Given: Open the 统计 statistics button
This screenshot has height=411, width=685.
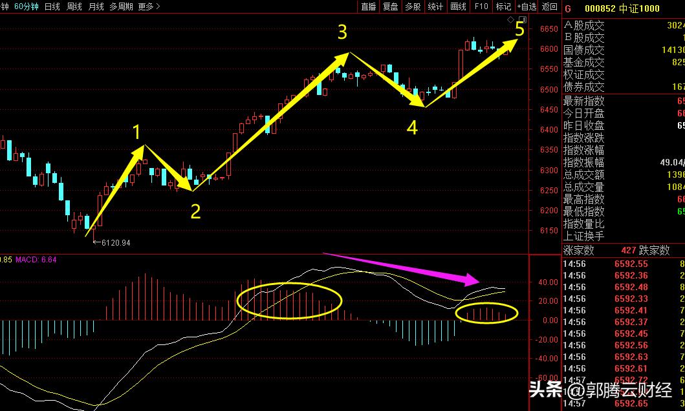Looking at the screenshot, I should tap(435, 6).
